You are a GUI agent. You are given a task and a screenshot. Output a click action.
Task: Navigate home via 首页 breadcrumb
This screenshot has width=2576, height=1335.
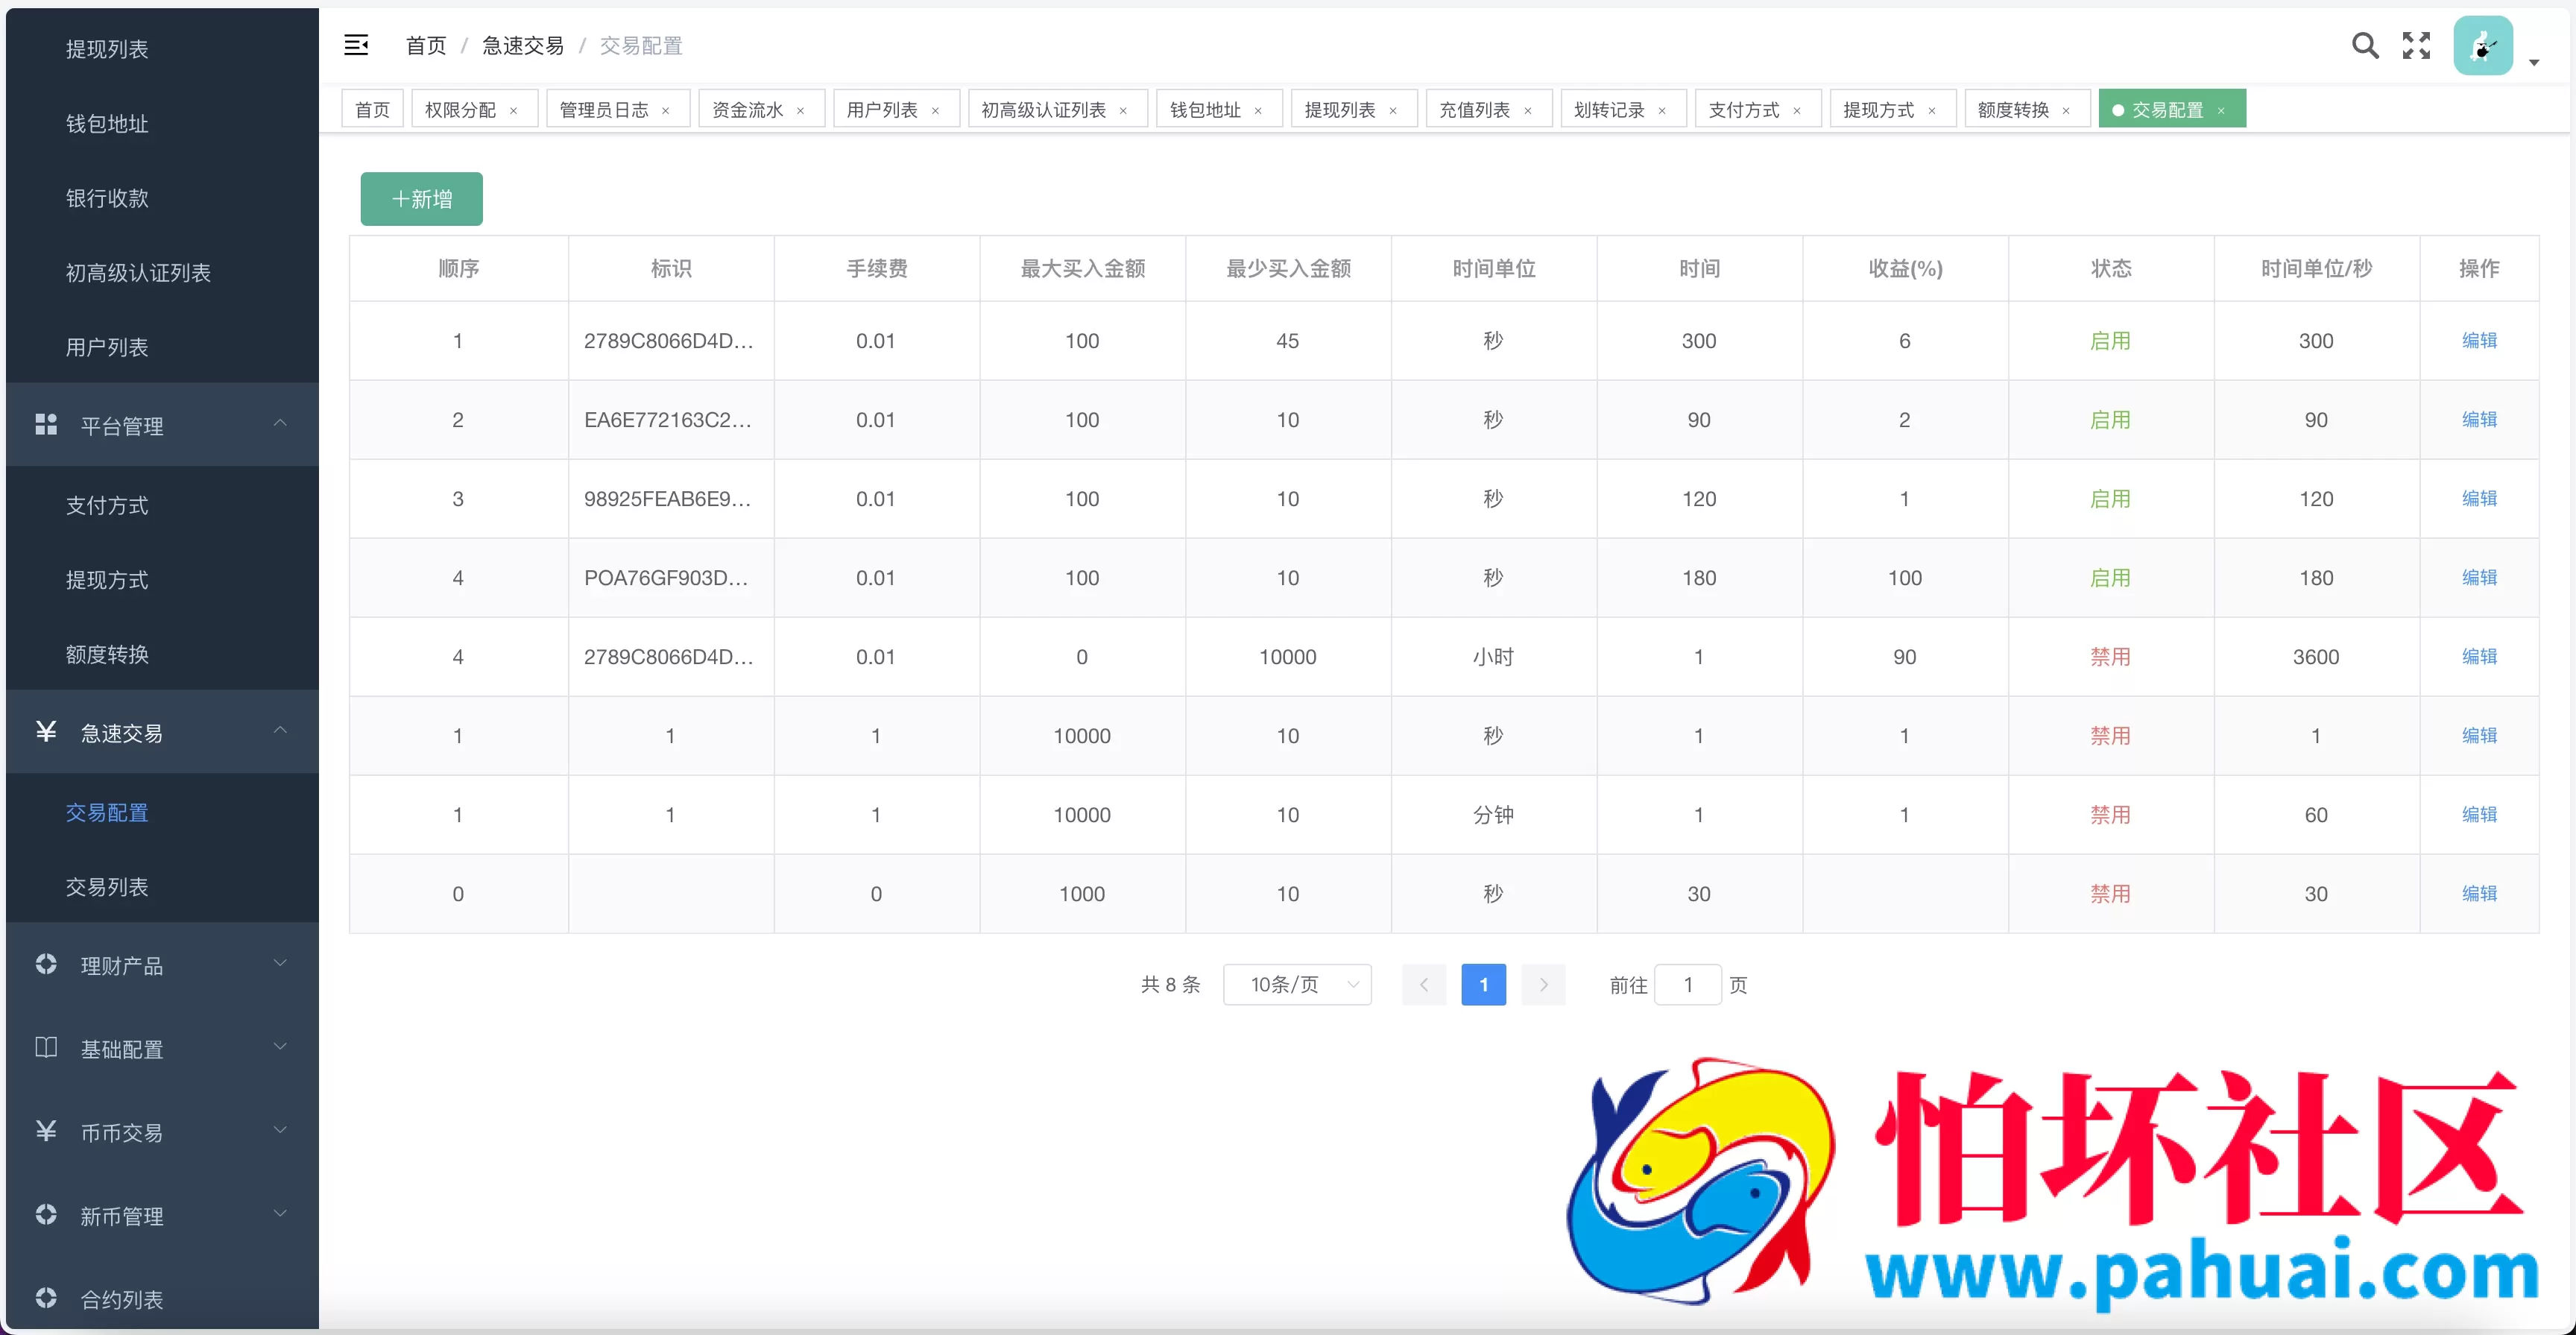point(425,45)
